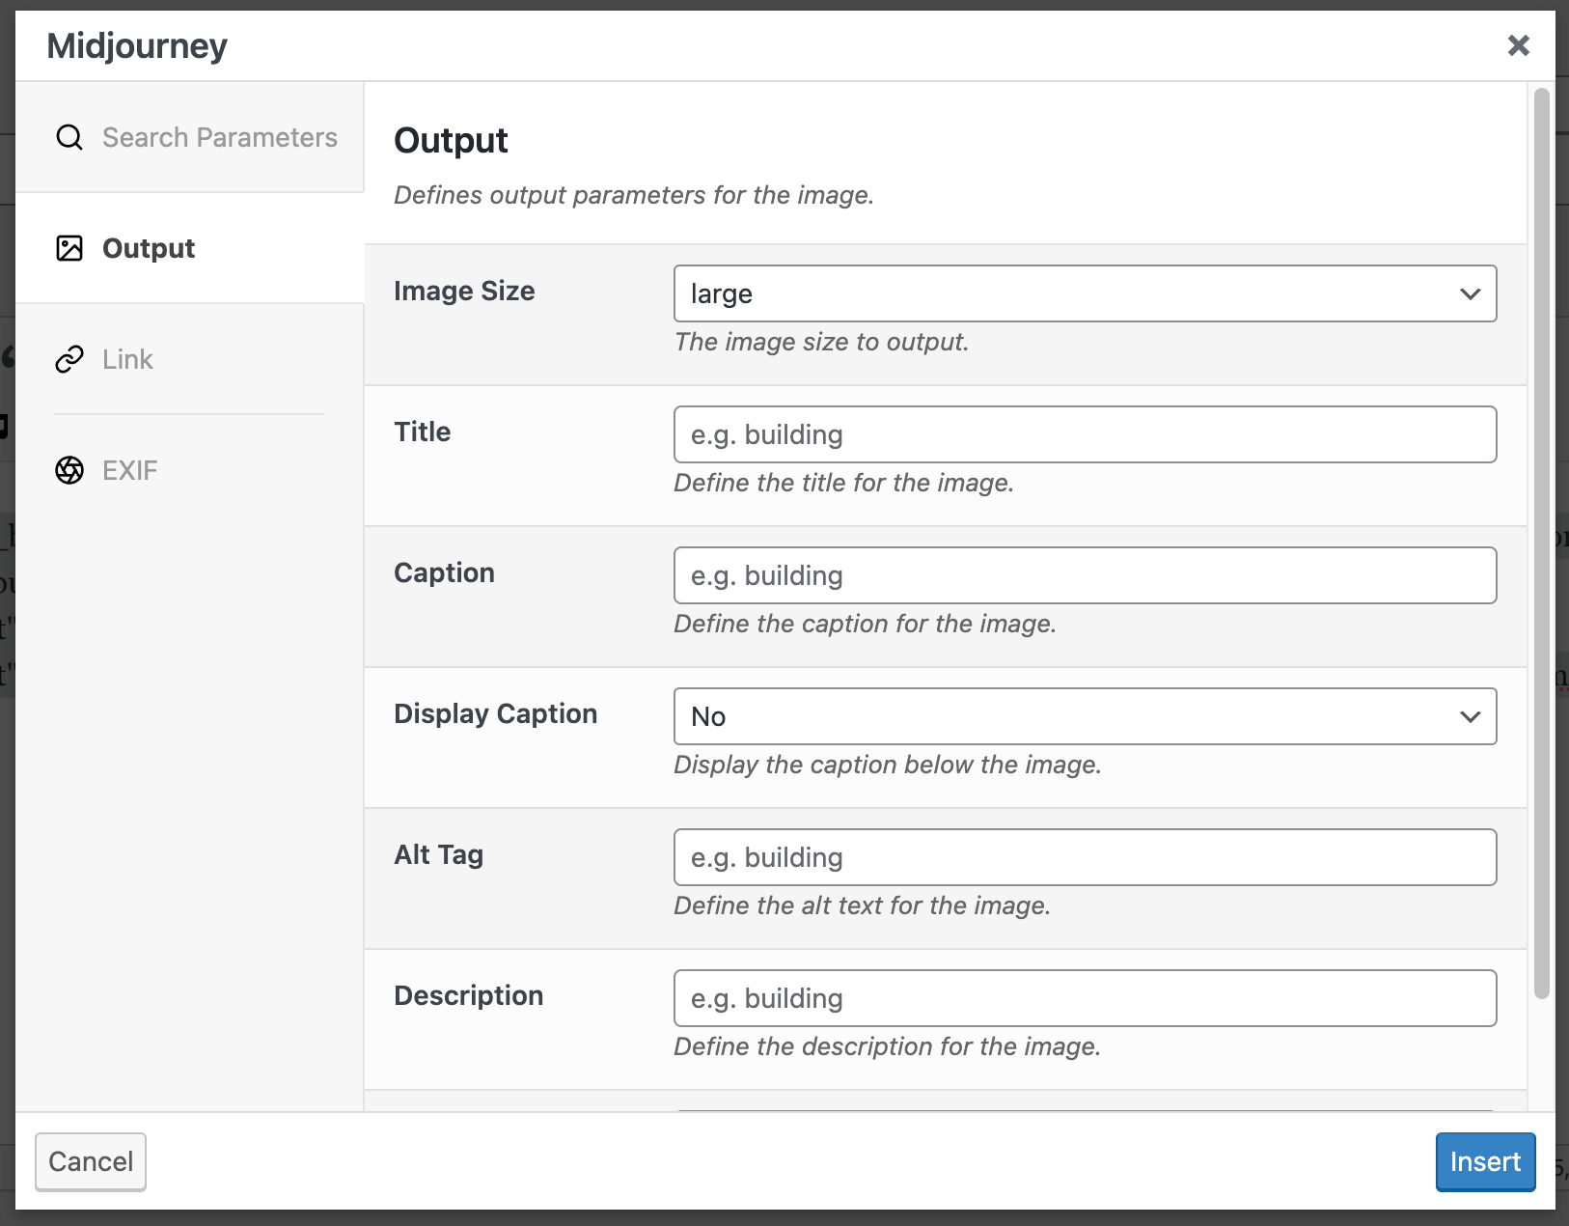Click 'Defines output parameters for the image.' text
Image resolution: width=1569 pixels, height=1226 pixels.
pyautogui.click(x=634, y=195)
